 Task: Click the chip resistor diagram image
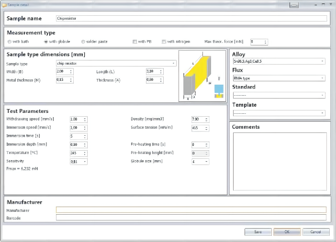pos(202,76)
